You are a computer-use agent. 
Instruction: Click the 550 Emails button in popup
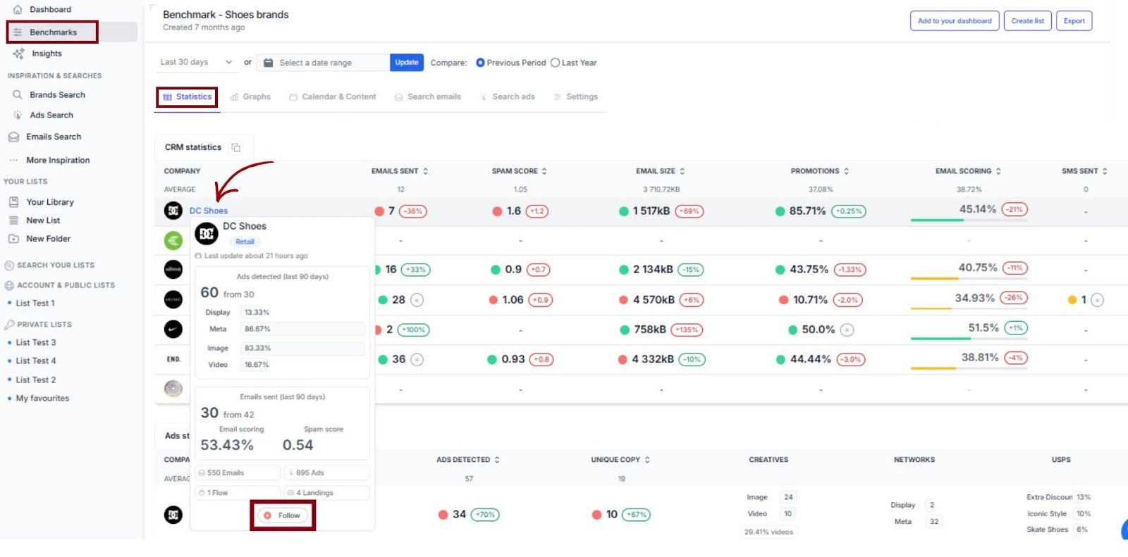238,473
